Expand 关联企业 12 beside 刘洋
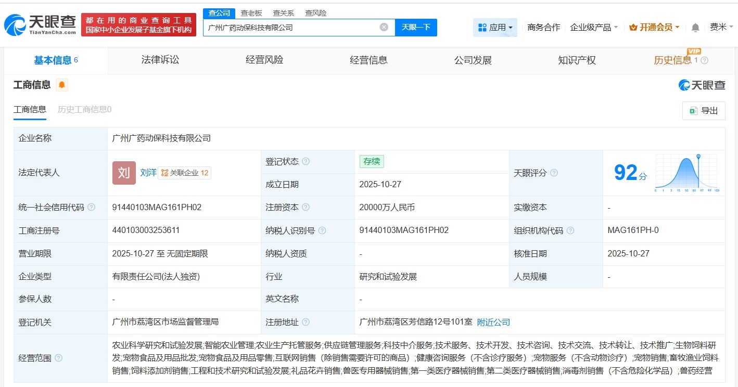The image size is (738, 387). point(185,173)
